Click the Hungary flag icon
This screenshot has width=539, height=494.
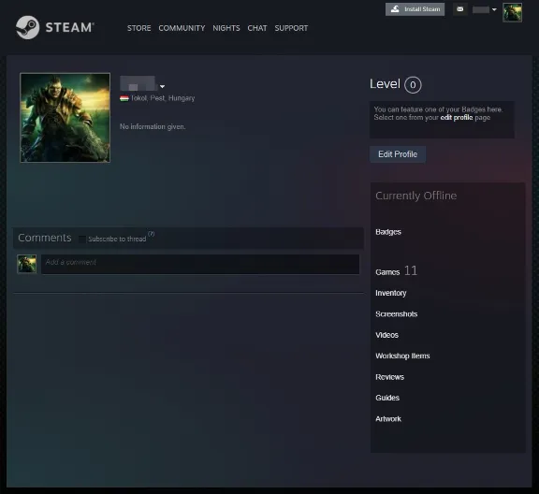point(124,98)
